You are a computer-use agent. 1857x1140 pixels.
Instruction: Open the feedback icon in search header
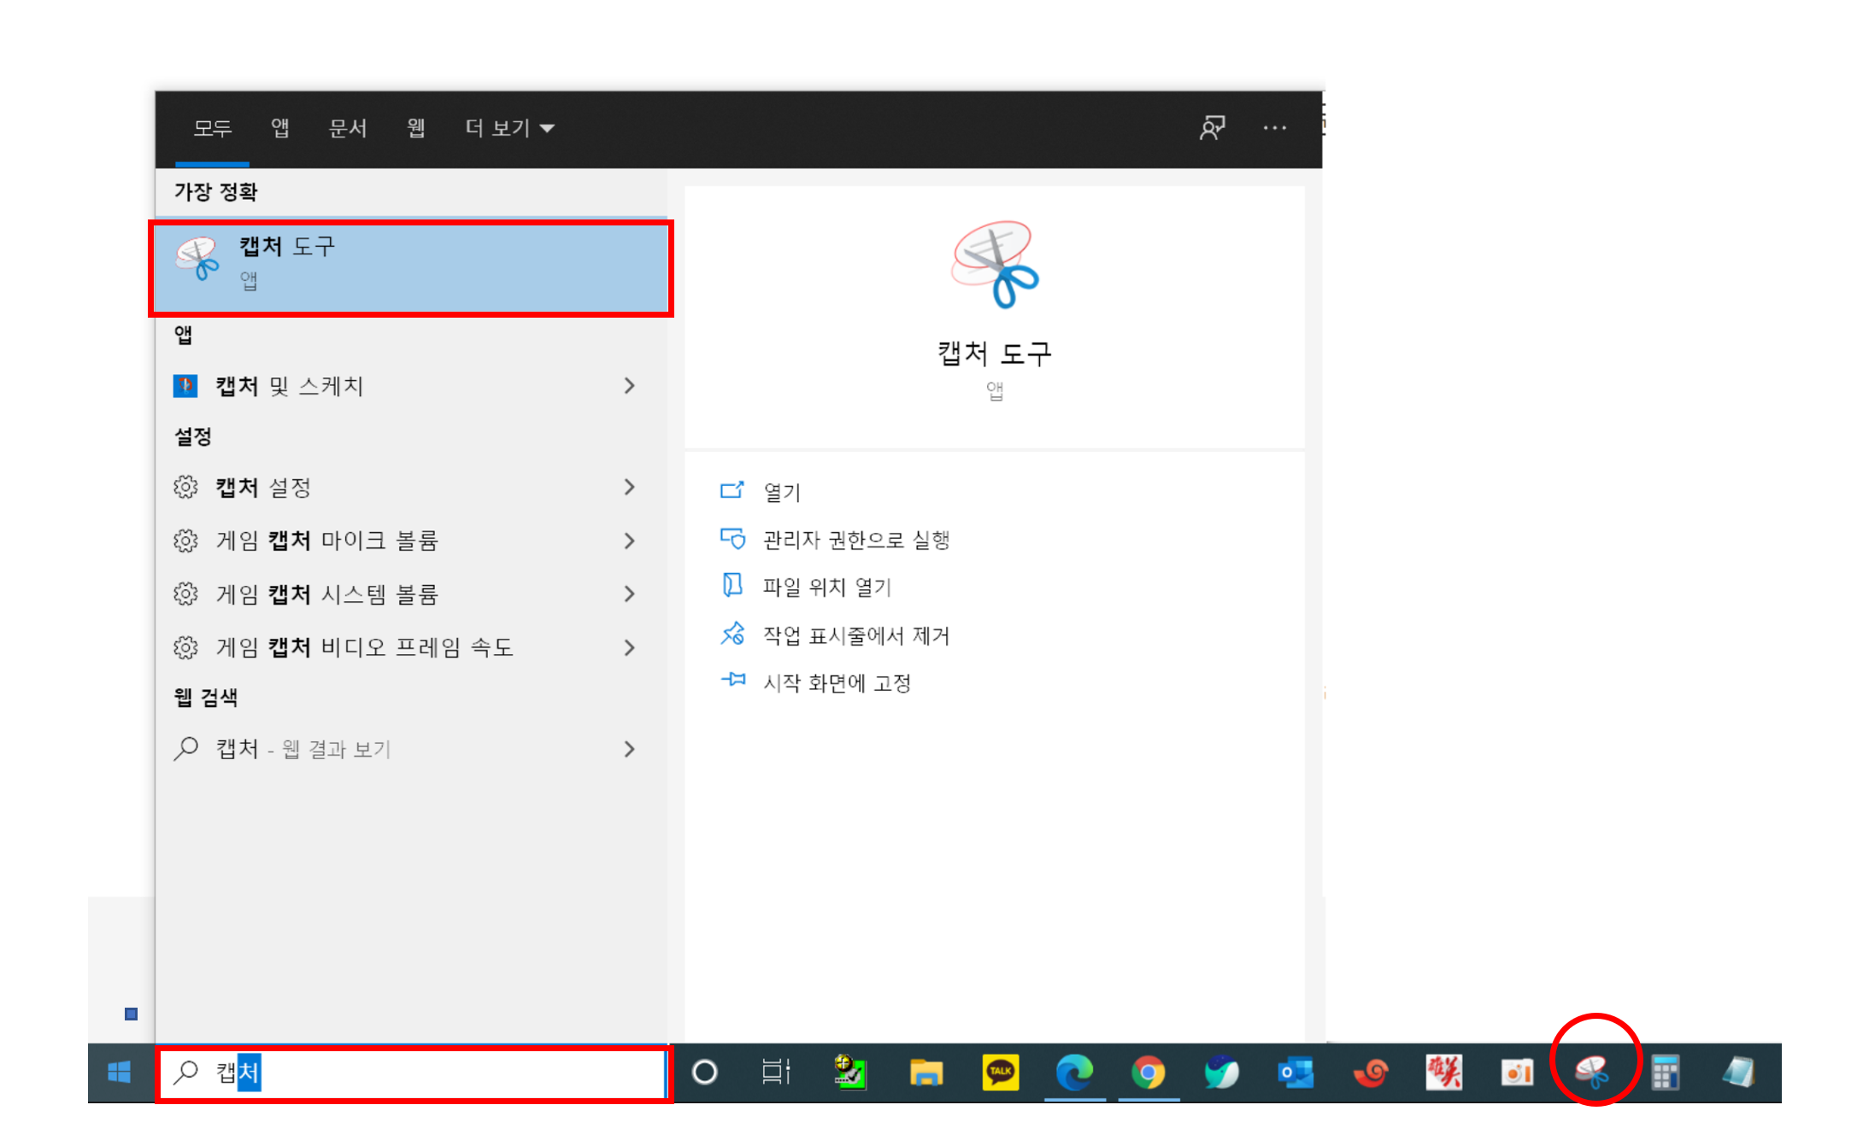1212,128
